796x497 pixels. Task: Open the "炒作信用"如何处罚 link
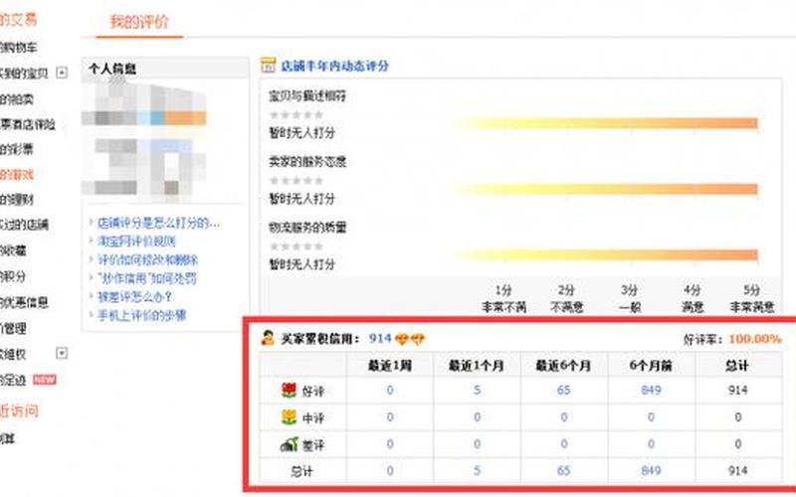tap(146, 278)
